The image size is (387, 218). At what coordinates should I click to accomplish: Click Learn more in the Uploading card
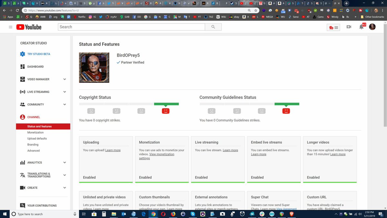pyautogui.click(x=113, y=150)
